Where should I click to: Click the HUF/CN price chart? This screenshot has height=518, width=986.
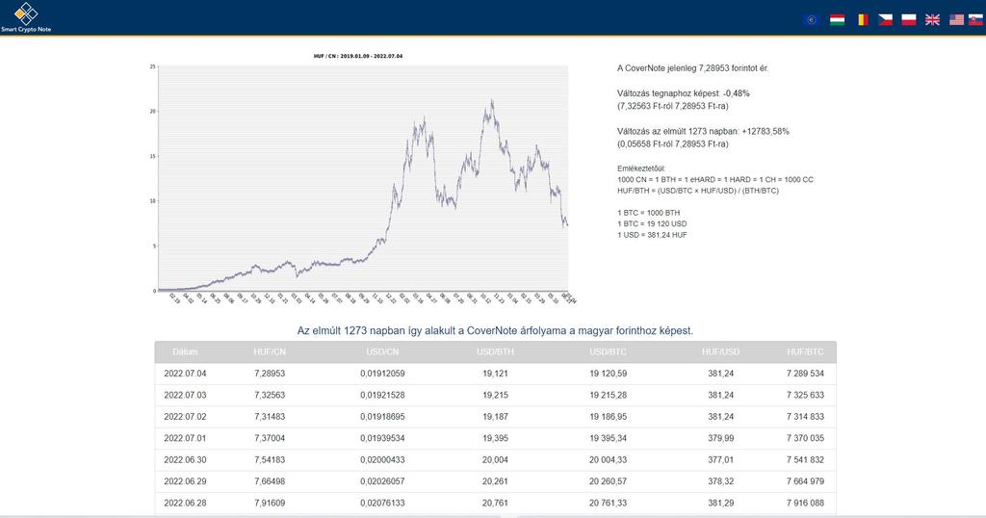click(x=363, y=178)
